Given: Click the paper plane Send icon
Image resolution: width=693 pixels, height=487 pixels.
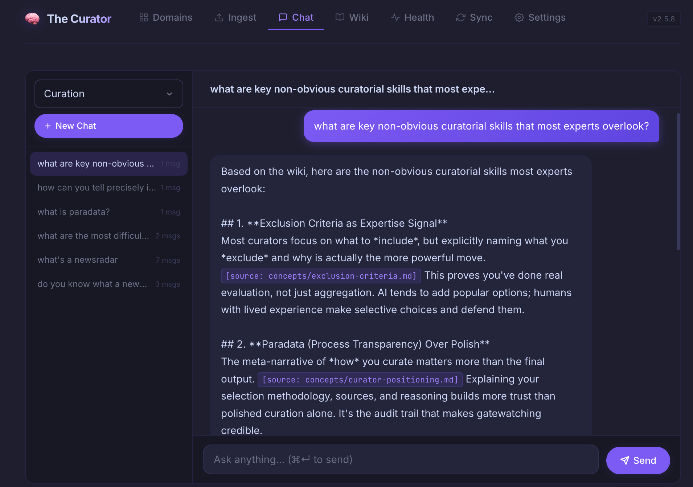Looking at the screenshot, I should click(x=624, y=461).
